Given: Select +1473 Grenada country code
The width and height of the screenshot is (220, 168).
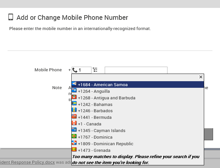Looking at the screenshot, I should pyautogui.click(x=138, y=150).
